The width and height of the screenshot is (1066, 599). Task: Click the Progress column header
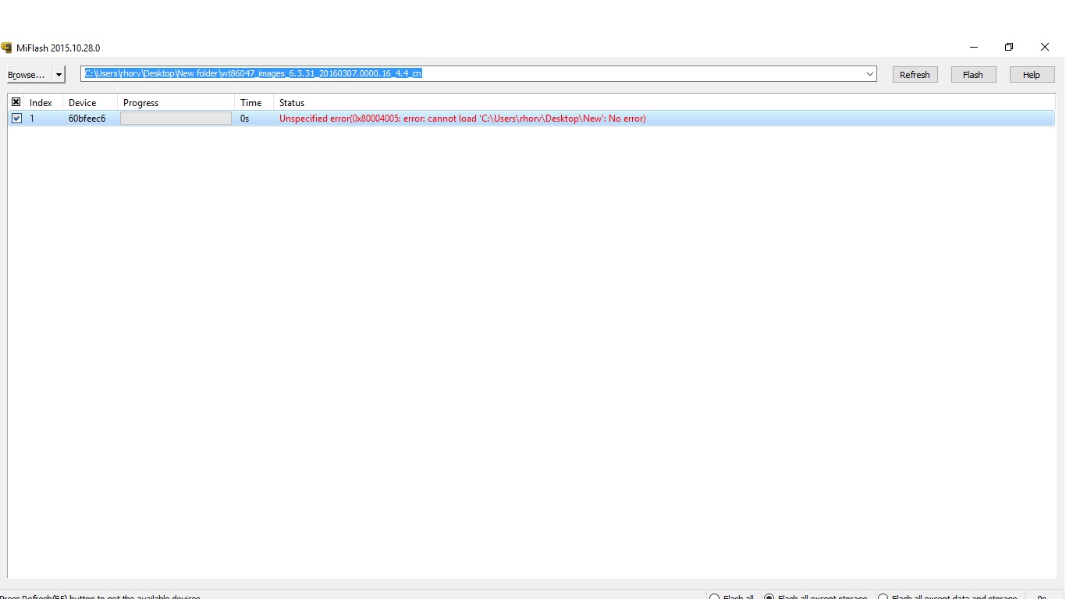[141, 103]
